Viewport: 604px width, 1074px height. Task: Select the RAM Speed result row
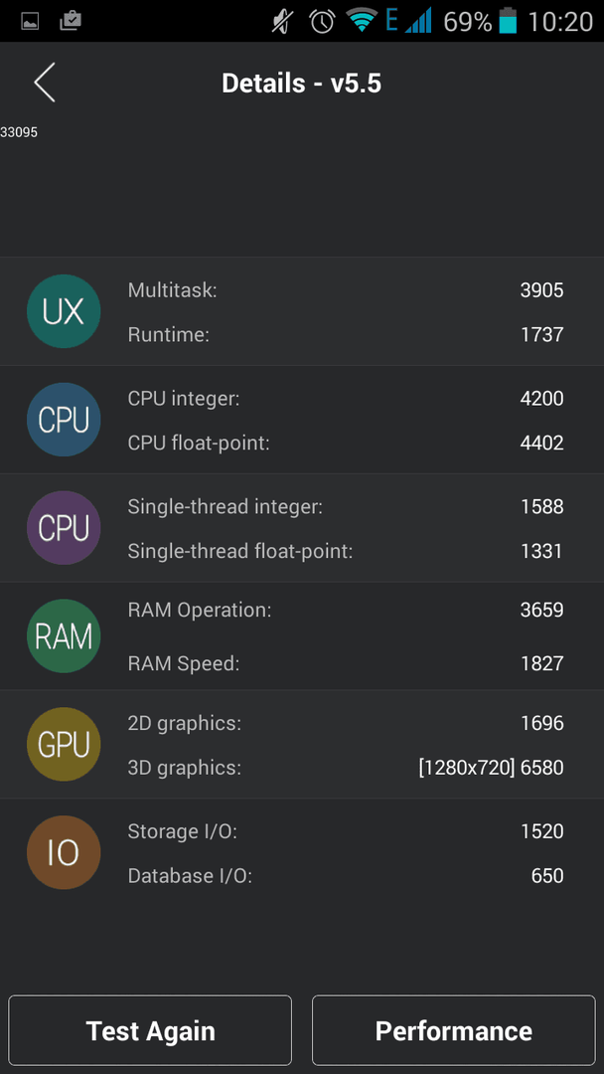[x=345, y=663]
